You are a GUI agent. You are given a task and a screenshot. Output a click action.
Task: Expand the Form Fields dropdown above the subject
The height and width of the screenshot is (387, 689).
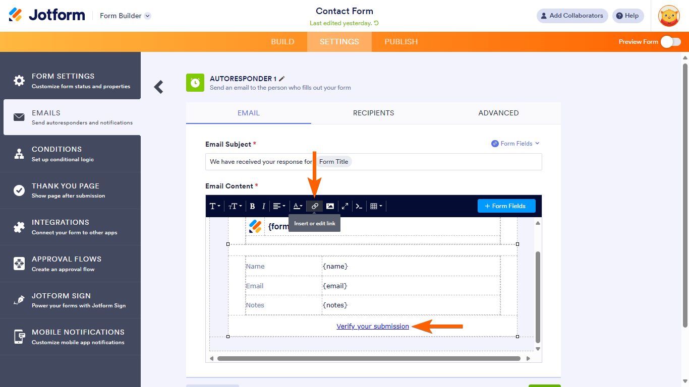pos(515,144)
